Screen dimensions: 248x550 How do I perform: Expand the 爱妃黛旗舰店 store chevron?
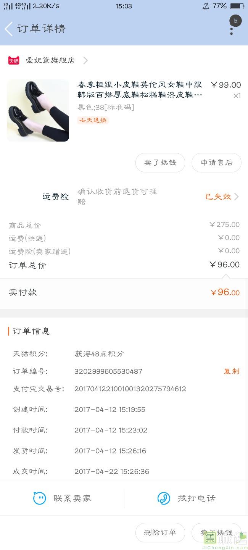coord(85,60)
